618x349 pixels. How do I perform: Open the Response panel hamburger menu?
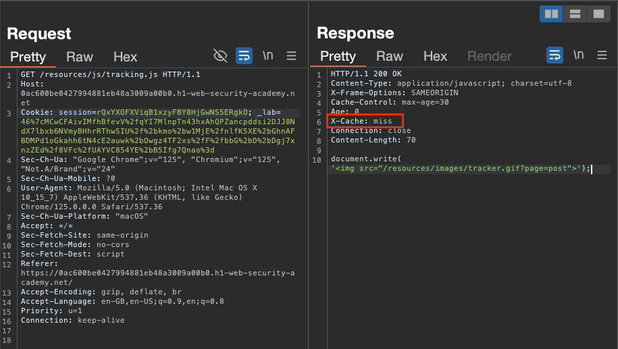[602, 55]
